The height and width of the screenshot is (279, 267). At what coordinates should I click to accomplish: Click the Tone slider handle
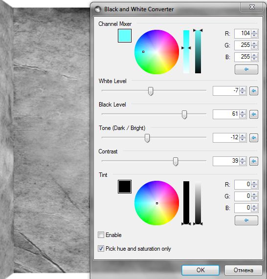[147, 138]
